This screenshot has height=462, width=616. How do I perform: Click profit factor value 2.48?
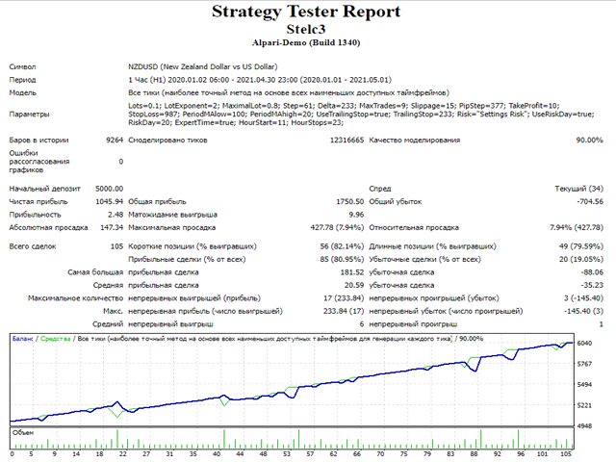(115, 215)
